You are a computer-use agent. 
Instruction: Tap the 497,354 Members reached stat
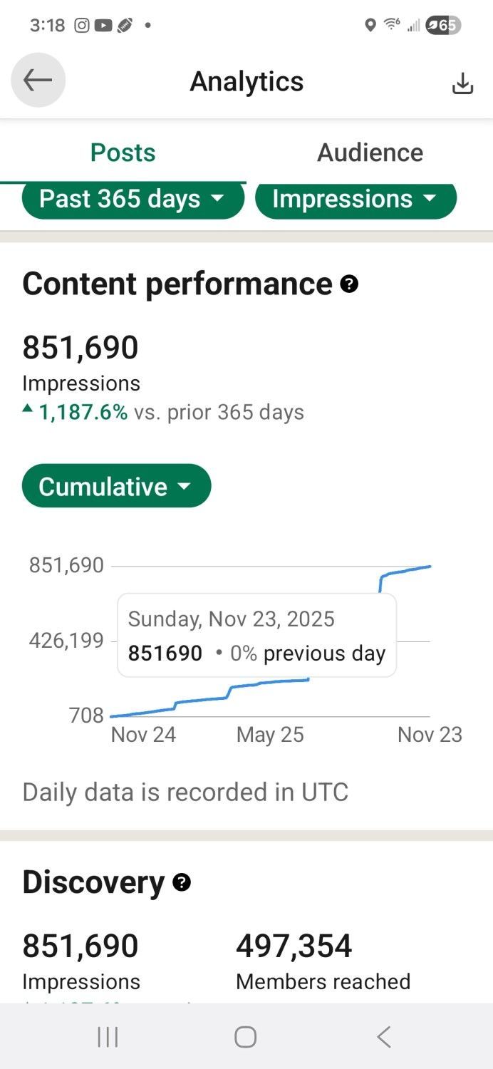[x=323, y=960]
